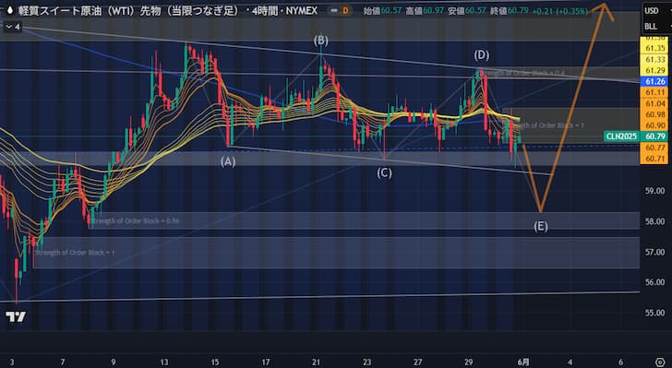This screenshot has height=368, width=672.
Task: Click the 13 date label on time axis
Action: tap(164, 362)
